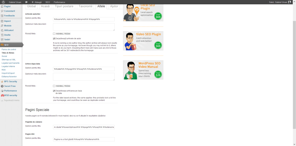Screen dimensions: 296x146
Task: Open the Module plugins icon
Action: tap(2, 26)
